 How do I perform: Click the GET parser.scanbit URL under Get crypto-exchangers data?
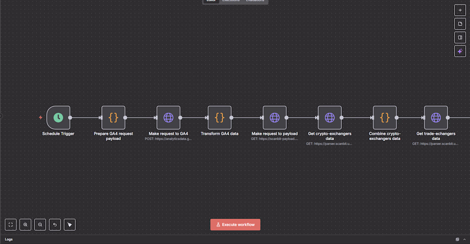[329, 144]
